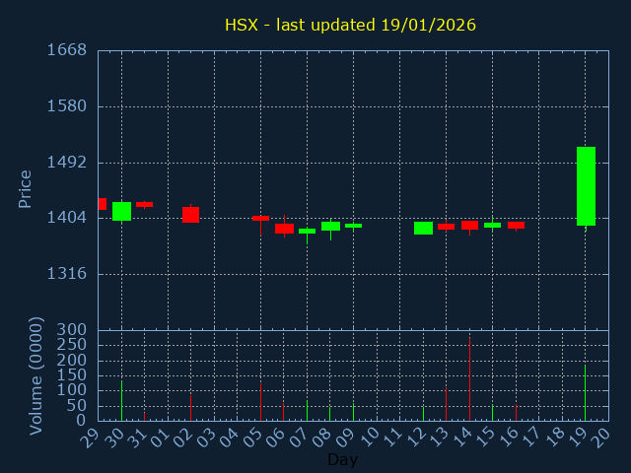Click the 'Volume (0000)' axis label
631x473 pixels.
point(36,375)
